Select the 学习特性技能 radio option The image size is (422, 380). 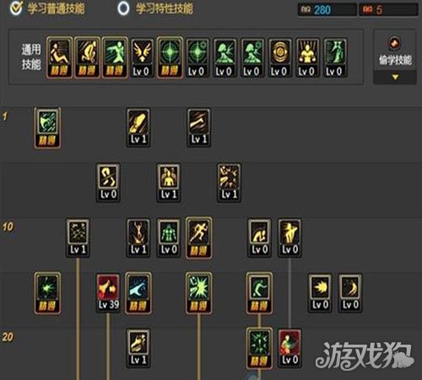click(x=155, y=8)
